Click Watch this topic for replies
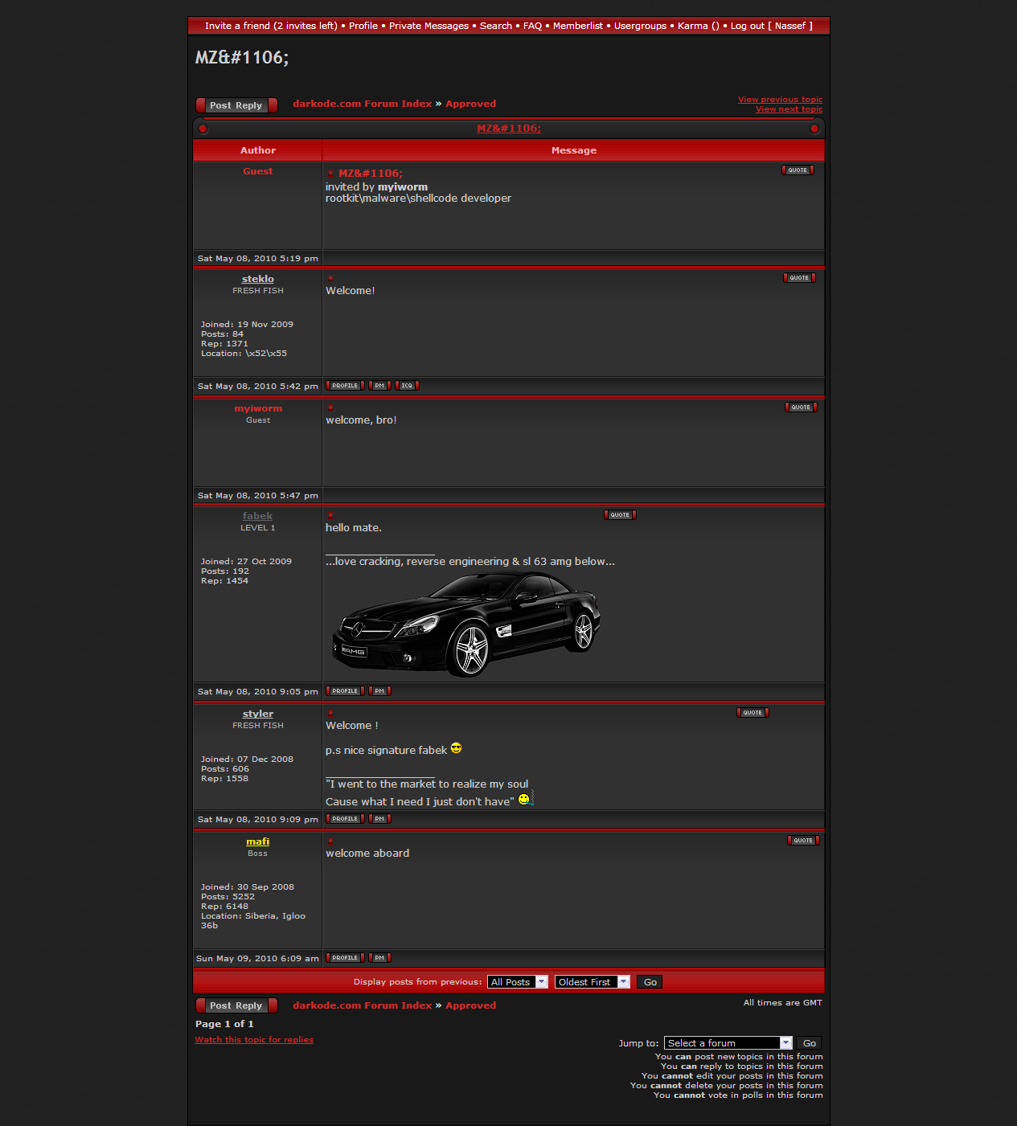The image size is (1017, 1126). tap(254, 1040)
